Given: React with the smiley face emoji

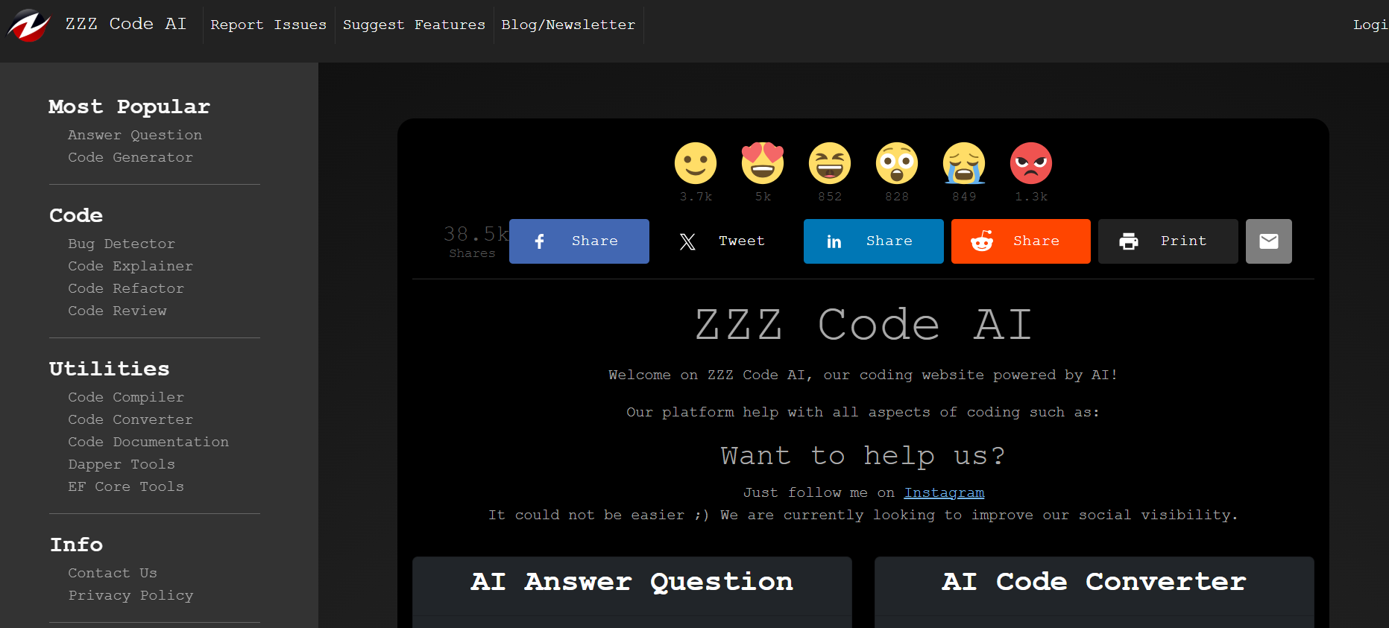Looking at the screenshot, I should tap(695, 163).
